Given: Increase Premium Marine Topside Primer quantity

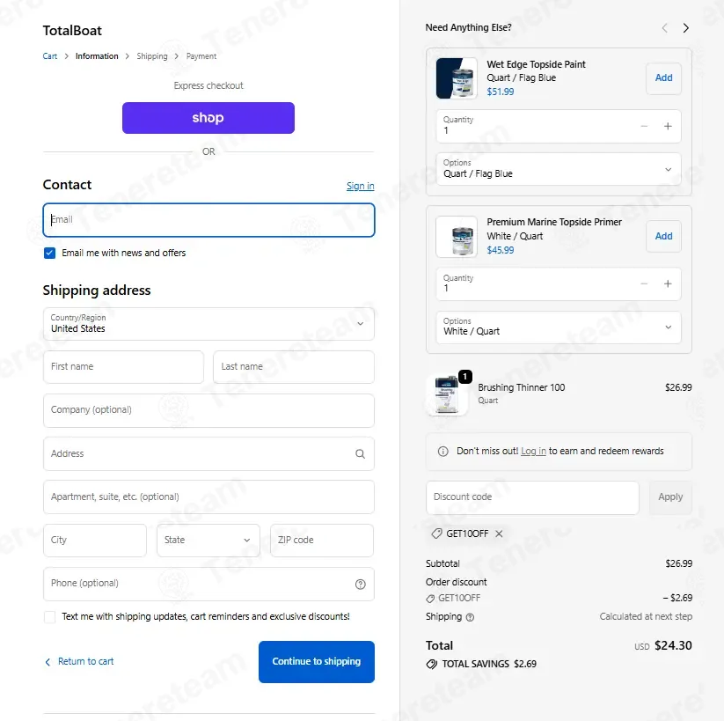Looking at the screenshot, I should [668, 283].
